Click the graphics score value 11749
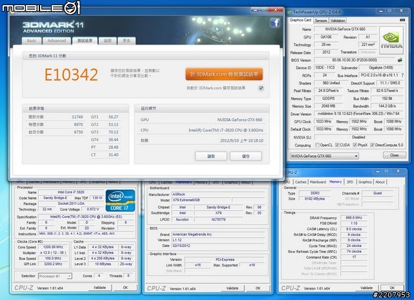The image size is (414, 300). click(77, 116)
